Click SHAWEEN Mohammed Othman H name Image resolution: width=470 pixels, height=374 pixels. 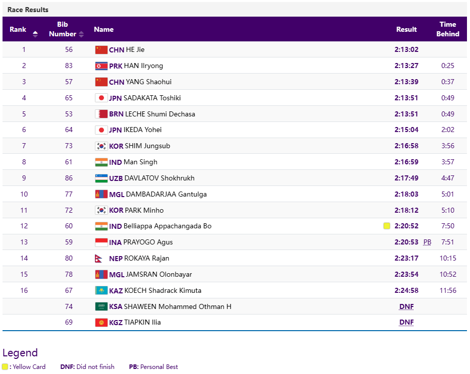[178, 306]
